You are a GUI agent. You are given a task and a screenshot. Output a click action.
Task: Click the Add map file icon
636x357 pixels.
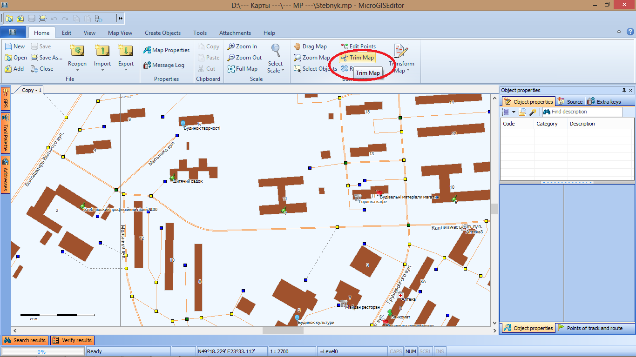click(x=8, y=69)
